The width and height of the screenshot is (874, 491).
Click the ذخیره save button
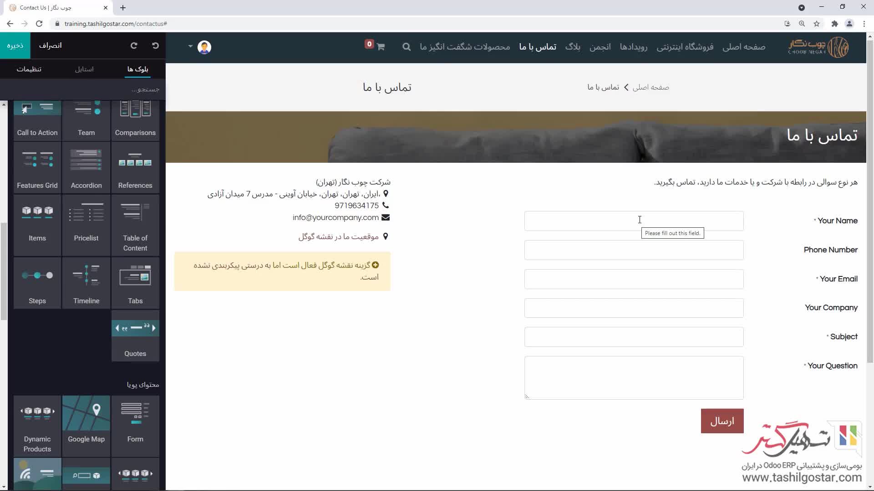pyautogui.click(x=15, y=45)
